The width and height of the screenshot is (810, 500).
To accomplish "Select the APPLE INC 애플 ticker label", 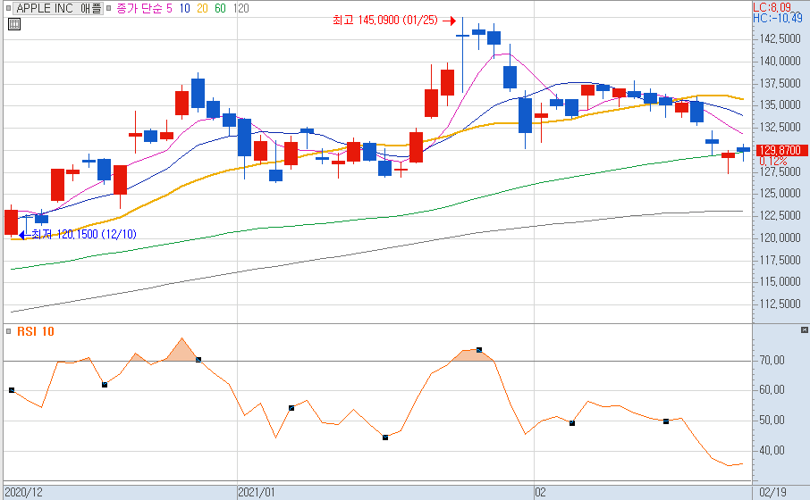I will pos(58,8).
